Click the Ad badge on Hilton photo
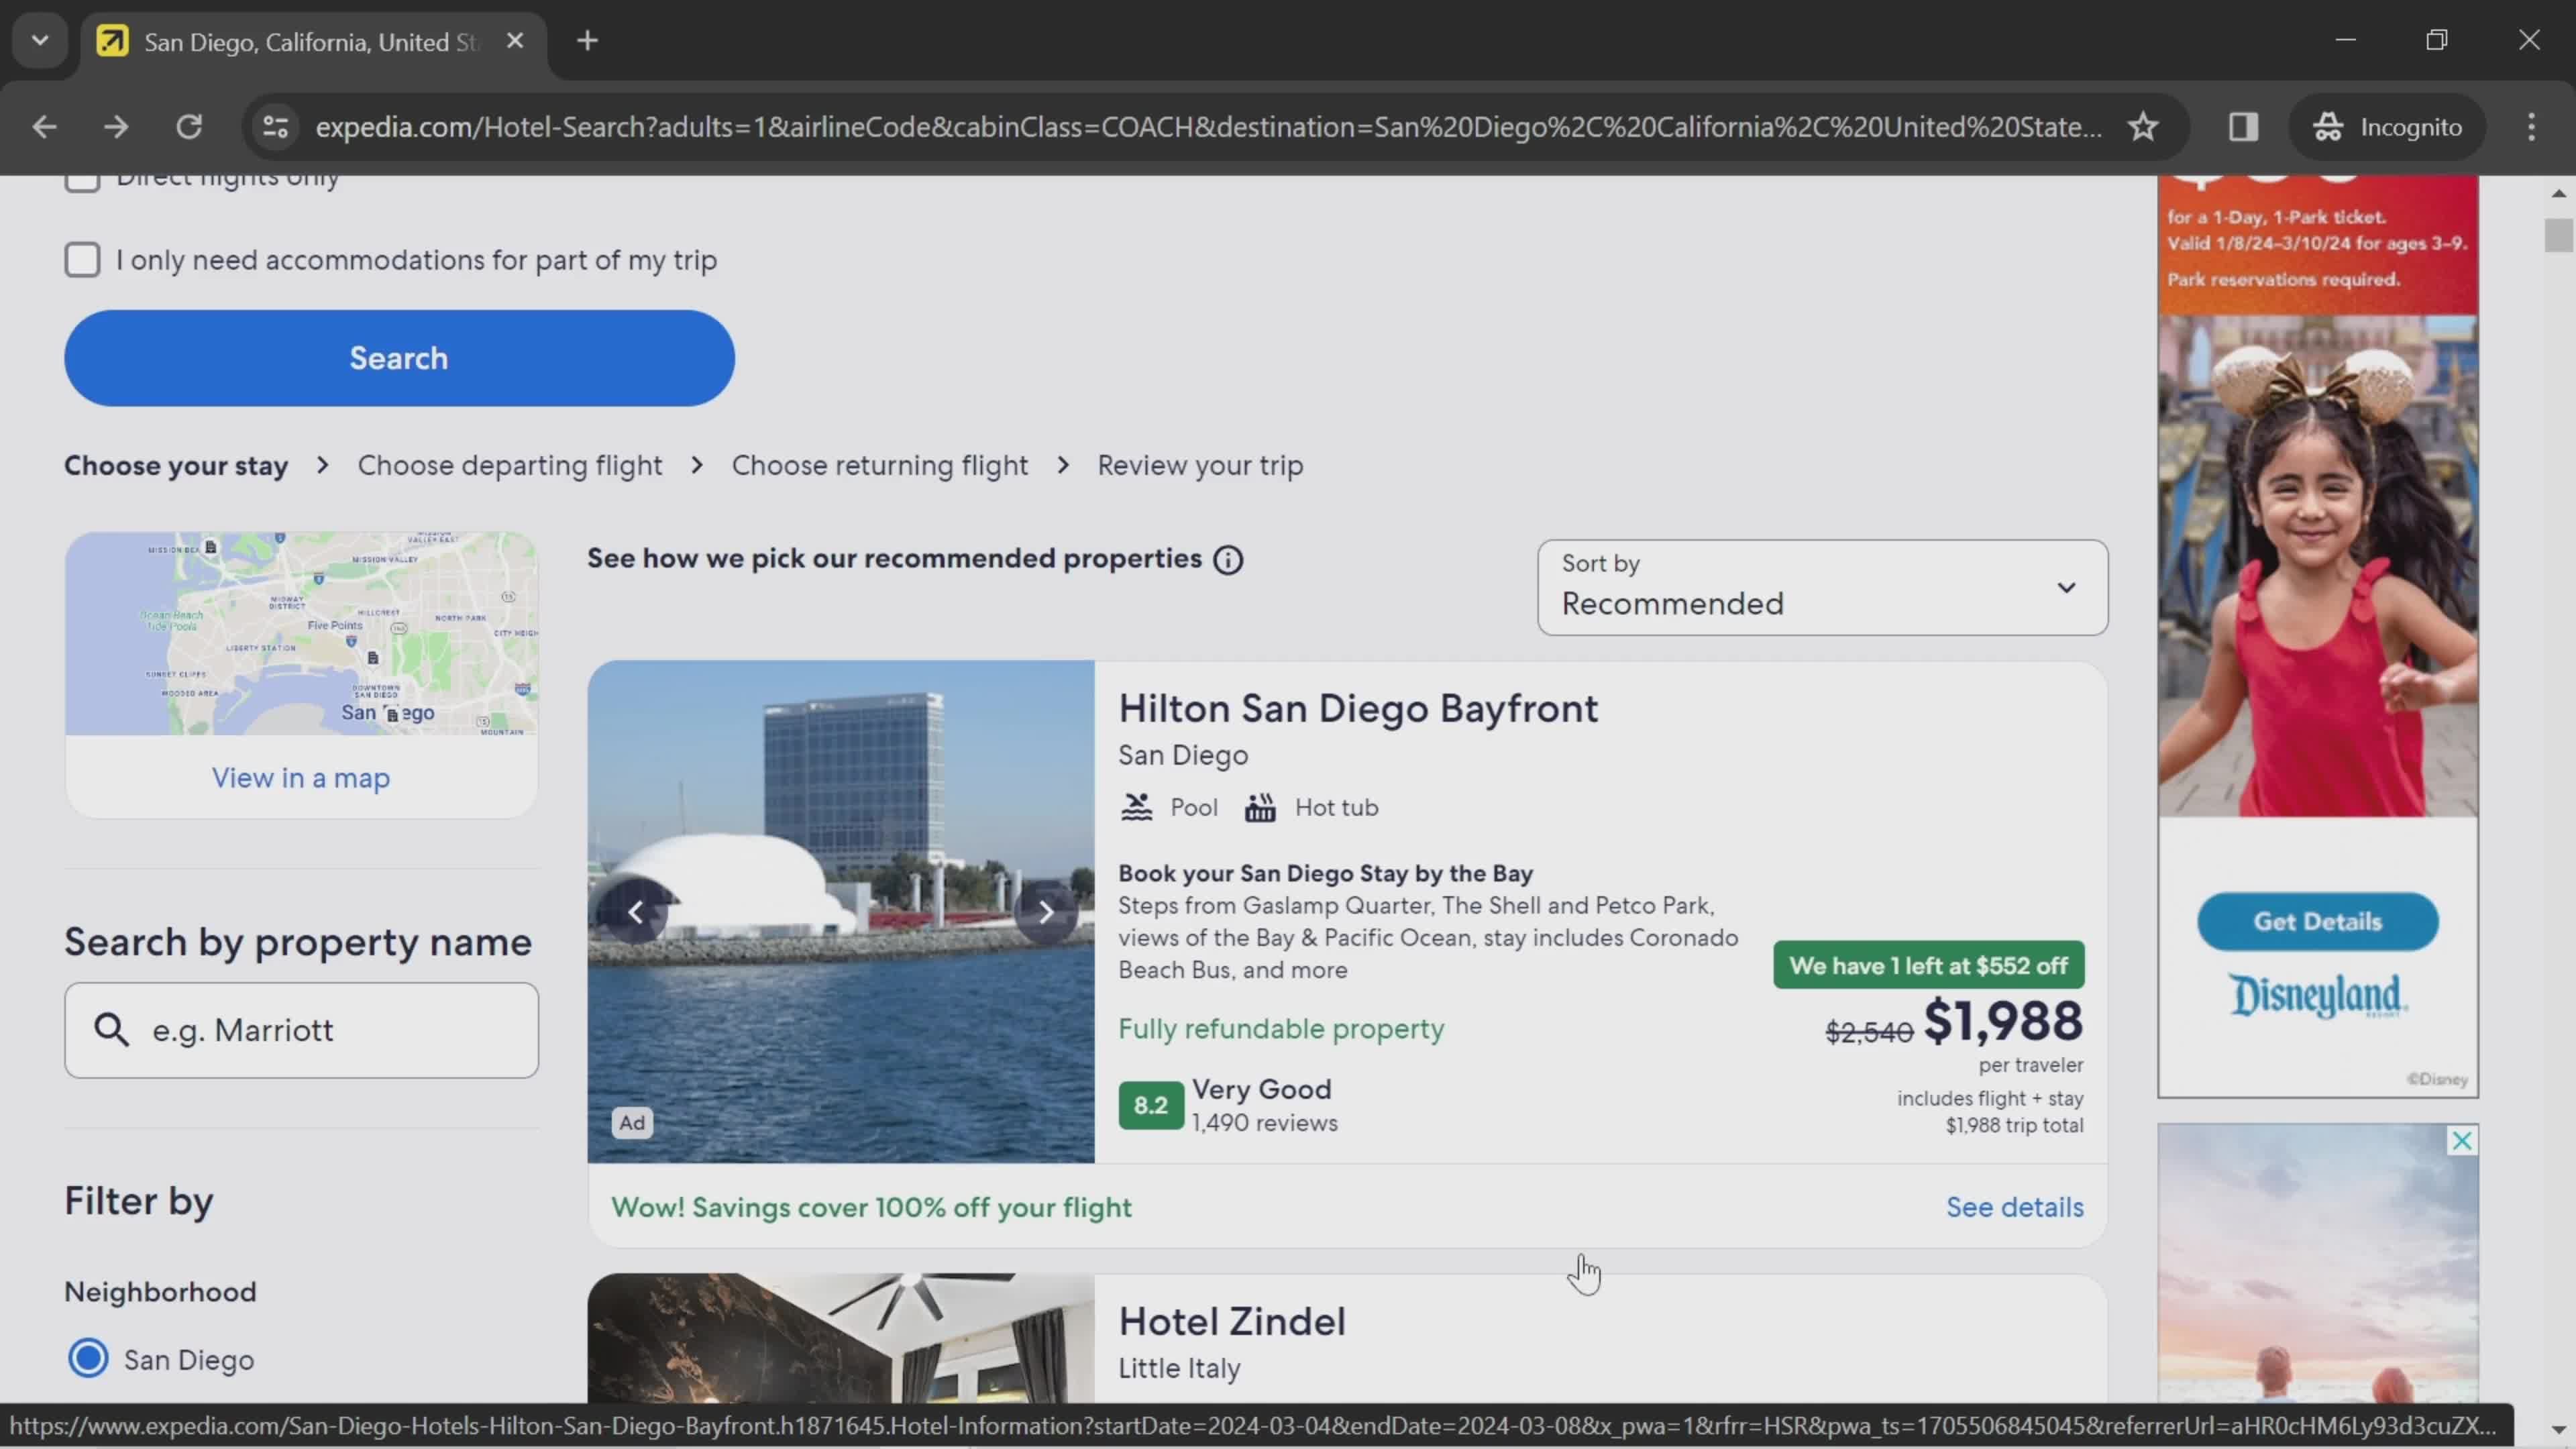The width and height of the screenshot is (2576, 1449). coord(632,1122)
